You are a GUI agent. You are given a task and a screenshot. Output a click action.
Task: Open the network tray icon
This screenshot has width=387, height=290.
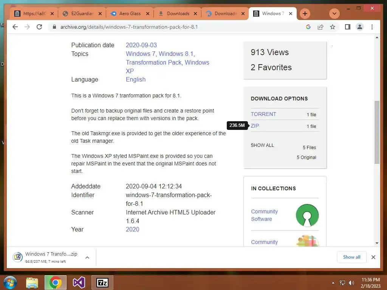click(x=342, y=283)
